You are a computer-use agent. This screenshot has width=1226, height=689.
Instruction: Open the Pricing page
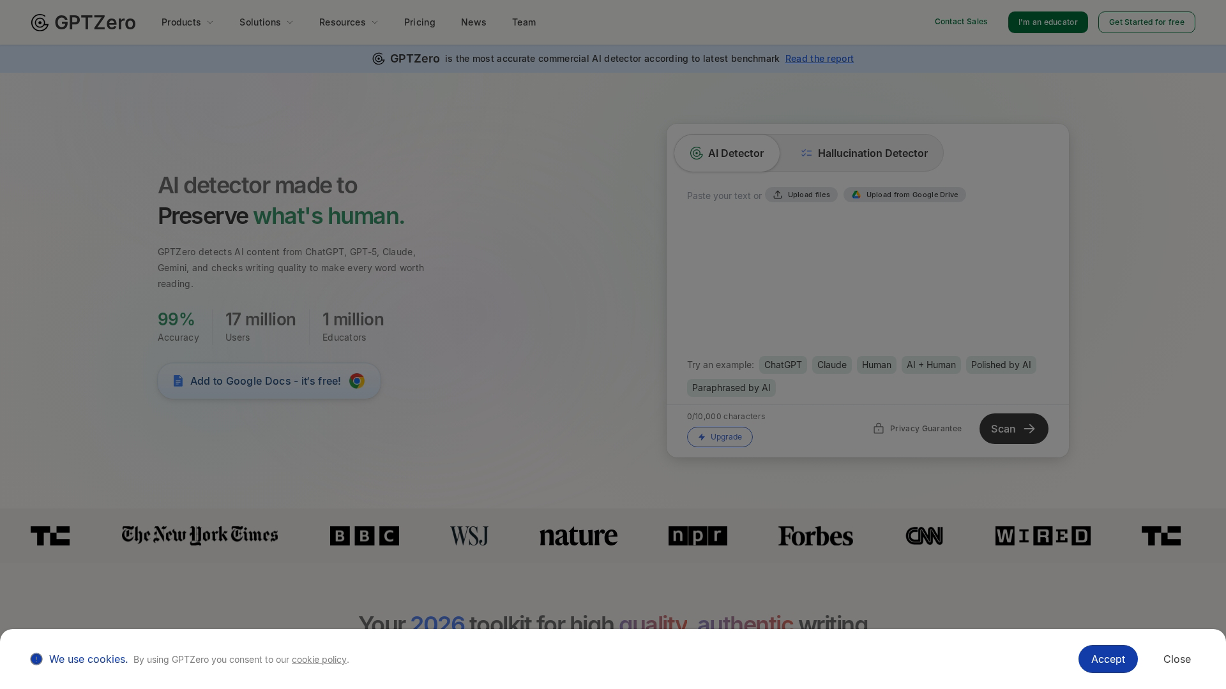click(x=420, y=22)
